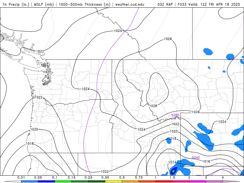Click the purple 5340 thickness label

196,158
